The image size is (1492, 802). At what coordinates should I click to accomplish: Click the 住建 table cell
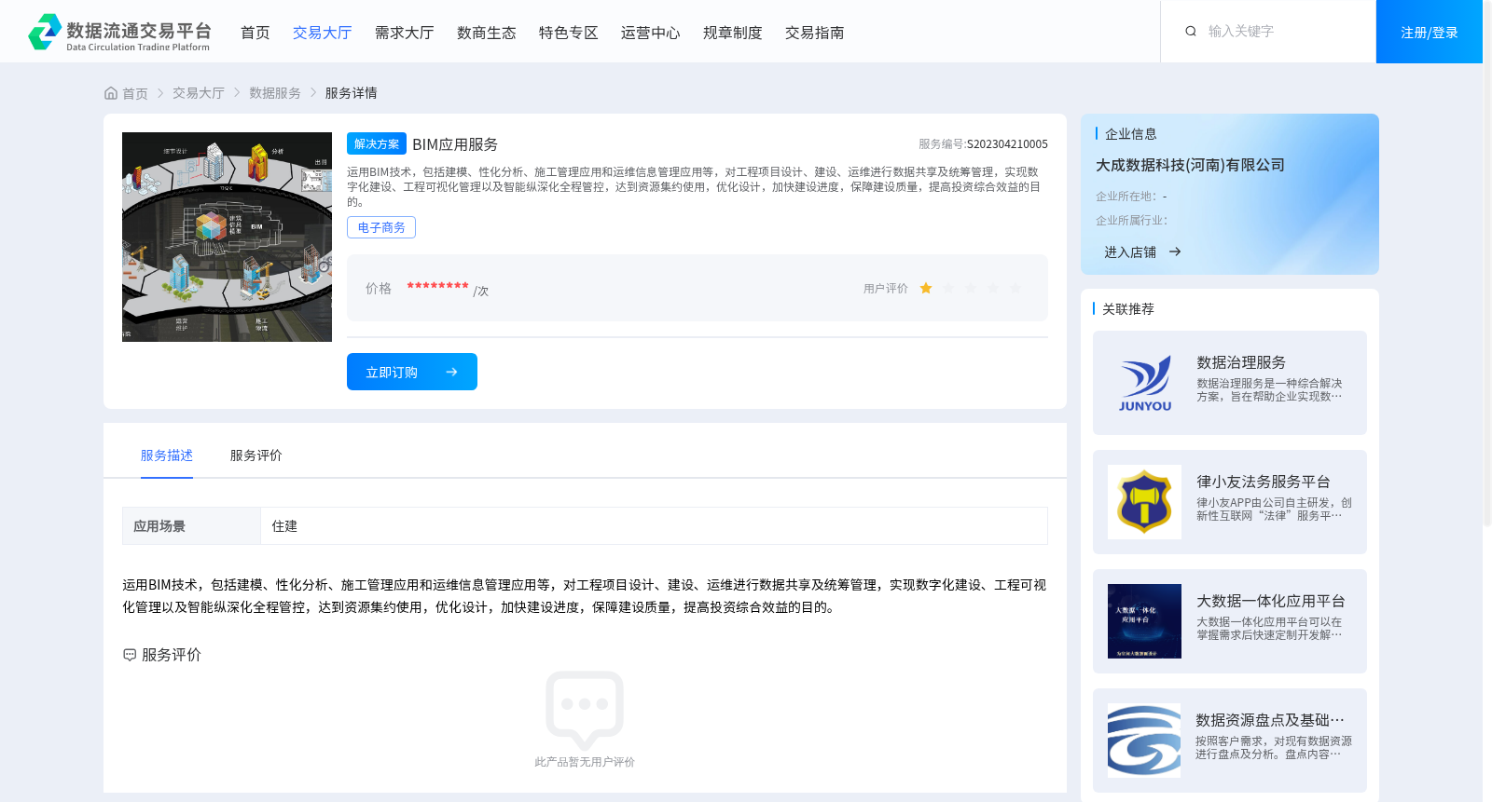point(654,526)
